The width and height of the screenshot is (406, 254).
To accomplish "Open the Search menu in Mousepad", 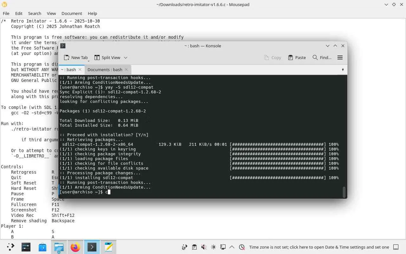I will click(35, 13).
